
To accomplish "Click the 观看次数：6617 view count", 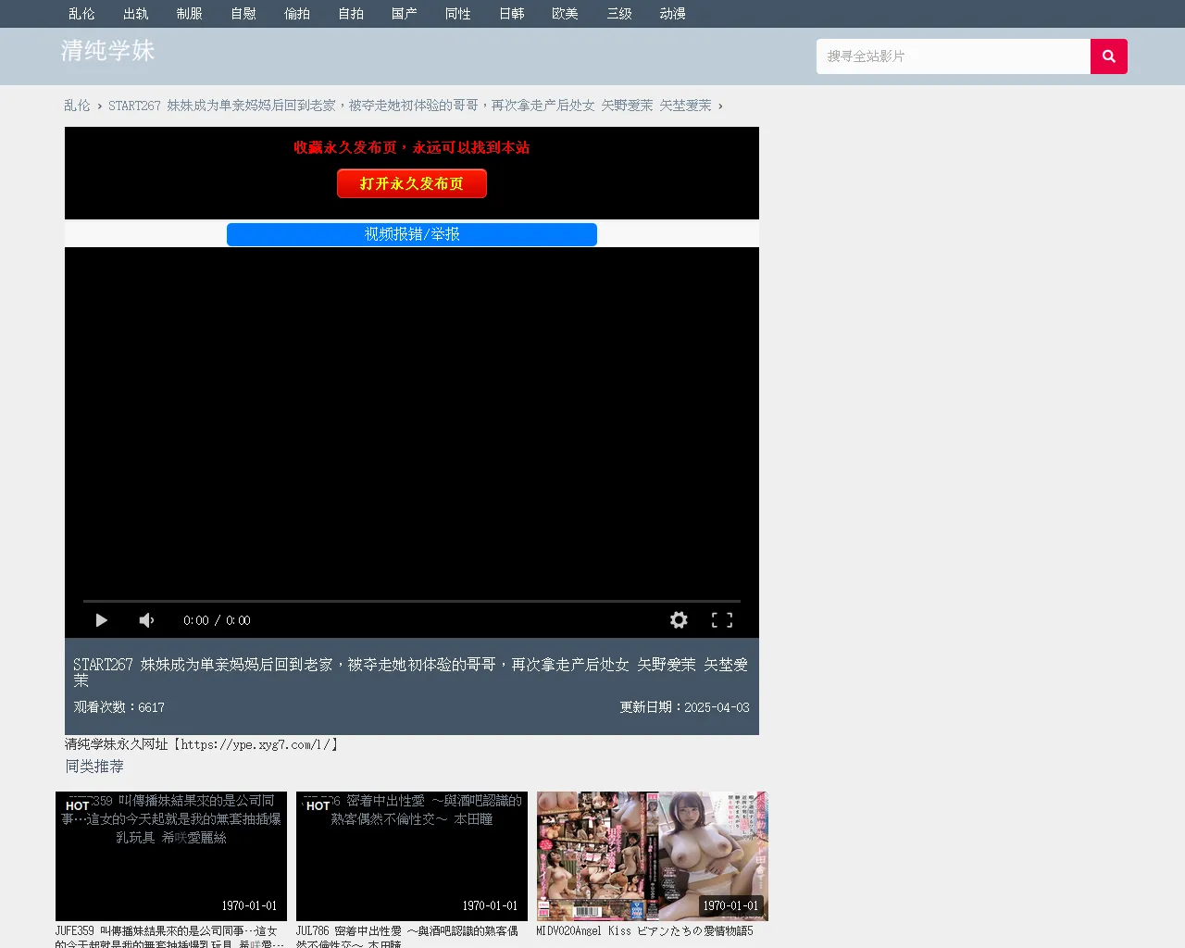I will coord(119,707).
